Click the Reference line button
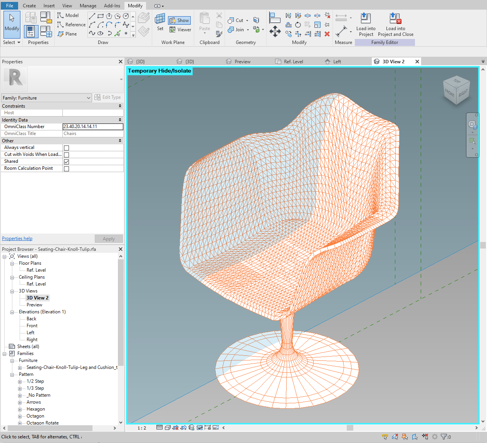Image resolution: width=487 pixels, height=443 pixels. click(x=71, y=25)
